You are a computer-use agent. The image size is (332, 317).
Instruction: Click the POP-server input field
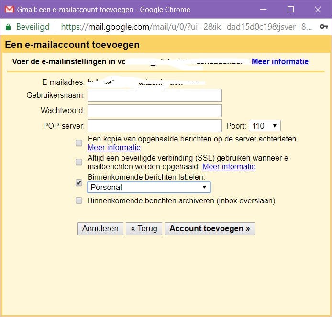coord(155,126)
